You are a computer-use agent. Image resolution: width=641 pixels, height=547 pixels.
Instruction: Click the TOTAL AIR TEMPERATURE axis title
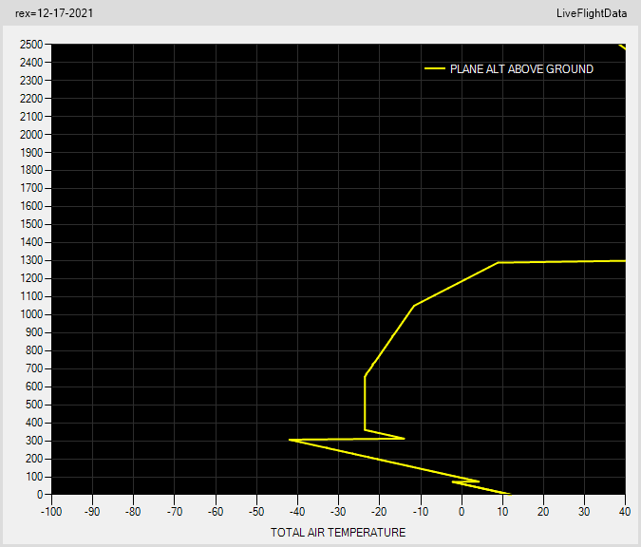(338, 533)
